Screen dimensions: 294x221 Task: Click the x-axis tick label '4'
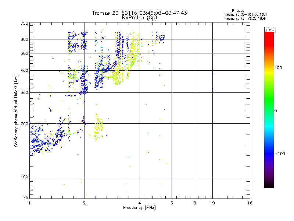click(140, 203)
